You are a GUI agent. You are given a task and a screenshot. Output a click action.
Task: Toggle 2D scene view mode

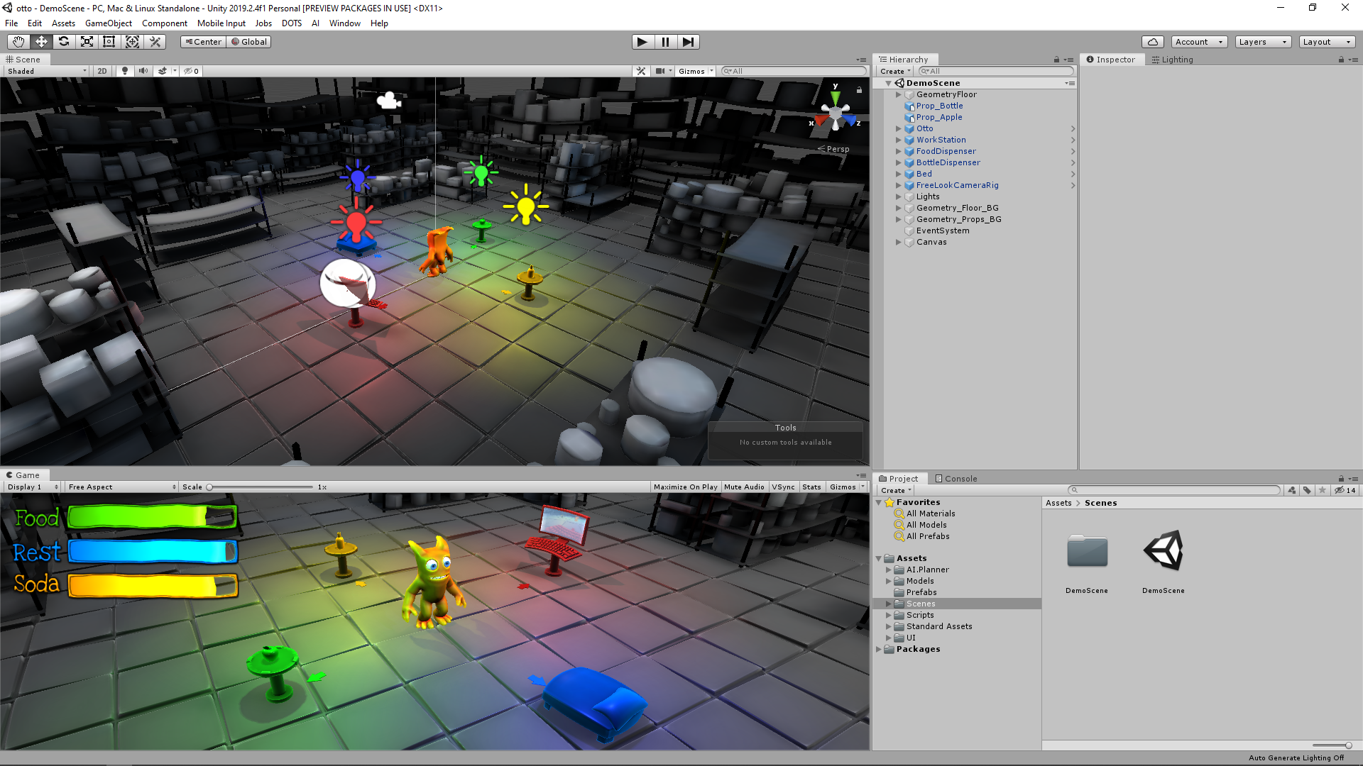(x=102, y=71)
